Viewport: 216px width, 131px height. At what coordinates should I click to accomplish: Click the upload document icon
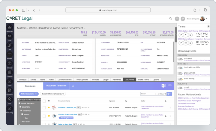tap(170, 86)
